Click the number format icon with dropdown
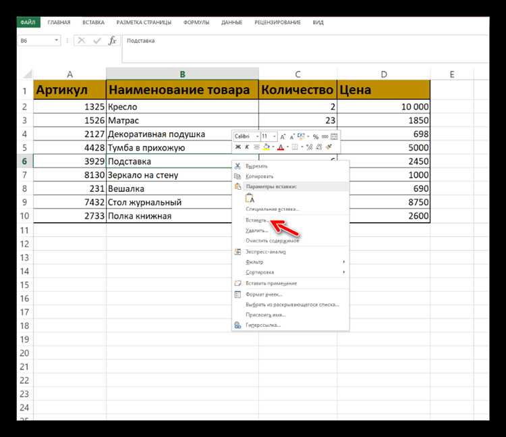506x437 pixels. tap(301, 136)
